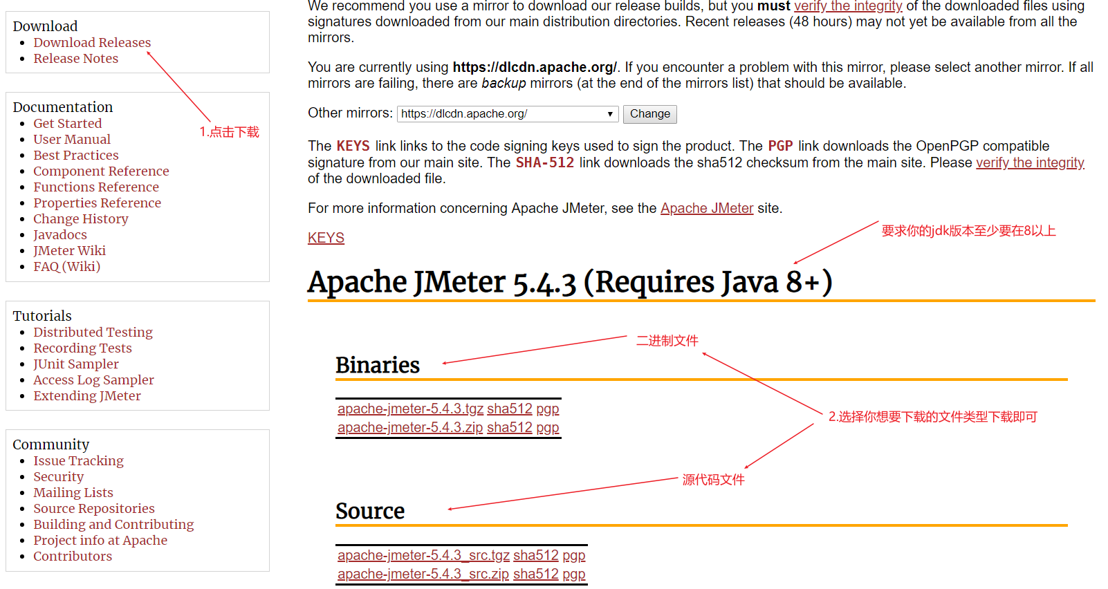Open pgp signature for apache-jmeter-5.4.3_src.zip

[574, 574]
